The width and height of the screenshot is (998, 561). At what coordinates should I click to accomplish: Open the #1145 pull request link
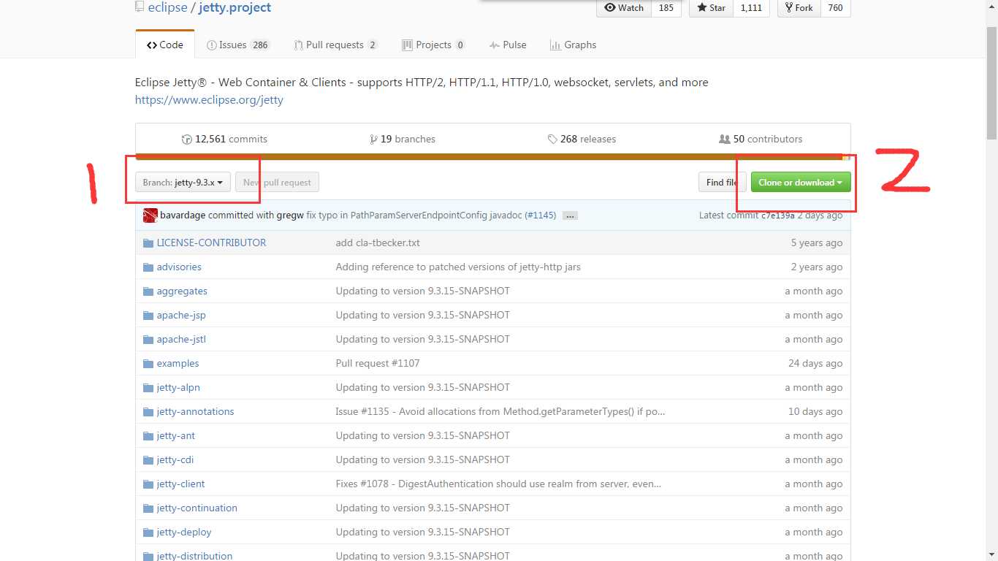click(x=540, y=215)
